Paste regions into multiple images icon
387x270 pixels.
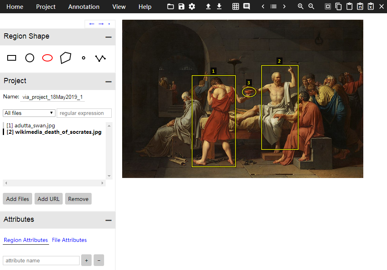(x=360, y=6)
